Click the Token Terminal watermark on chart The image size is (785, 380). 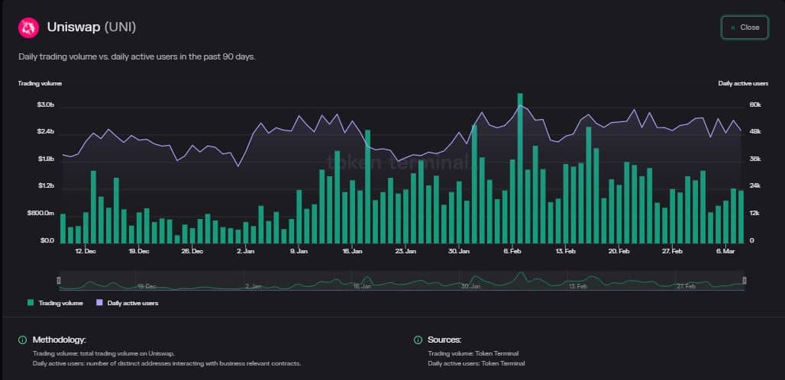coord(398,163)
